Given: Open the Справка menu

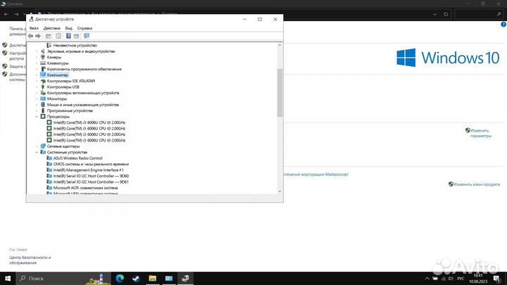Looking at the screenshot, I should [84, 27].
